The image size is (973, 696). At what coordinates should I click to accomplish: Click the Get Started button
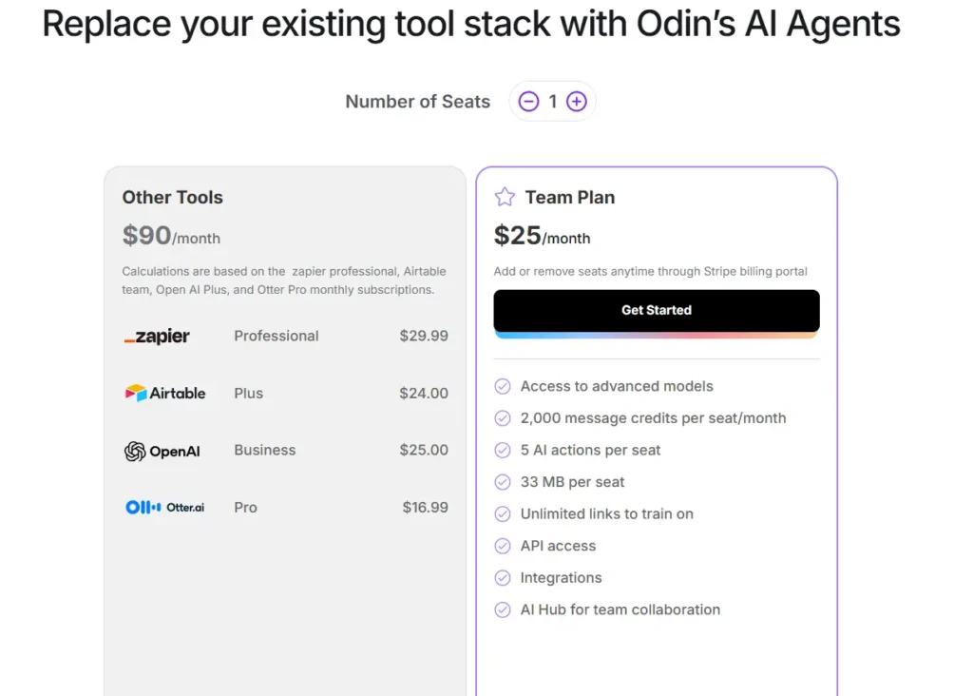coord(657,310)
